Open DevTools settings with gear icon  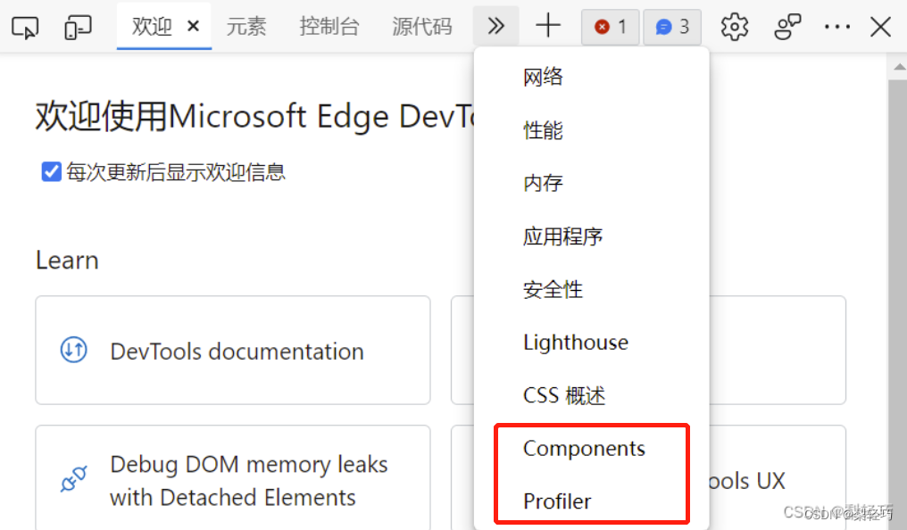[x=734, y=27]
